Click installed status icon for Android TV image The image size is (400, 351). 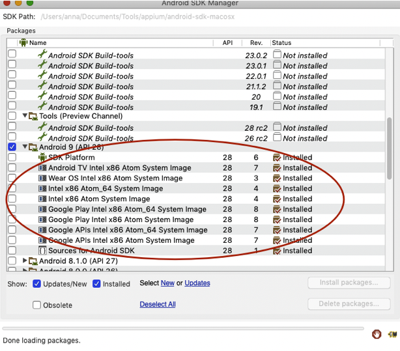277,168
